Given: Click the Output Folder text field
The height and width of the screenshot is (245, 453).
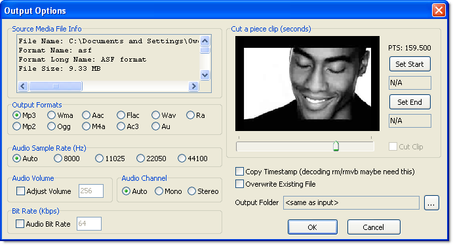Looking at the screenshot, I should click(351, 203).
